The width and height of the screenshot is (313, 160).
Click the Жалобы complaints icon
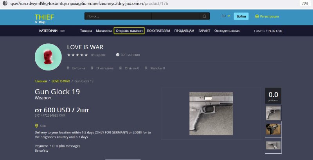point(146,68)
